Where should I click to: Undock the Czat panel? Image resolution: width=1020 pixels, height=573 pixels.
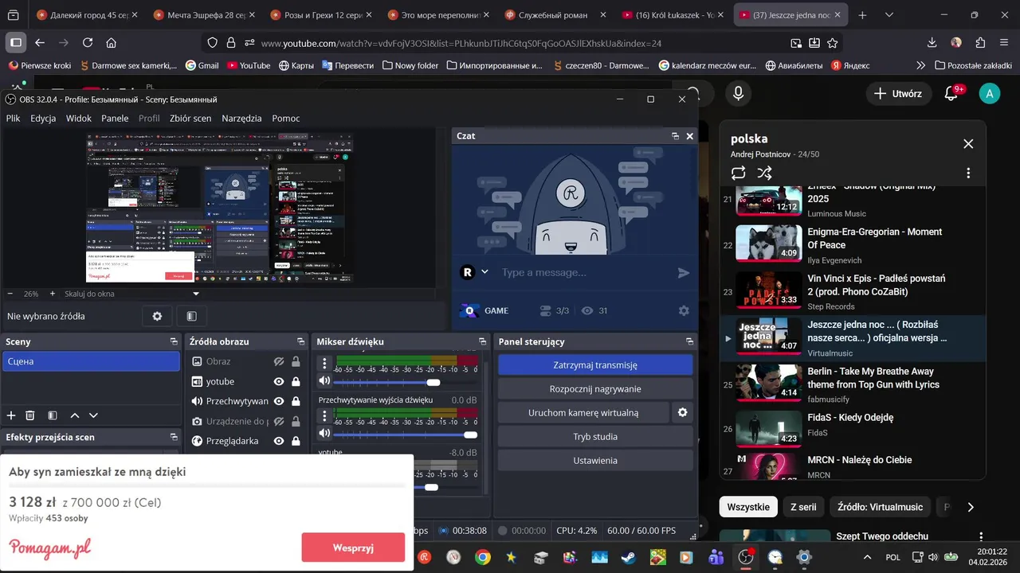[x=675, y=136]
